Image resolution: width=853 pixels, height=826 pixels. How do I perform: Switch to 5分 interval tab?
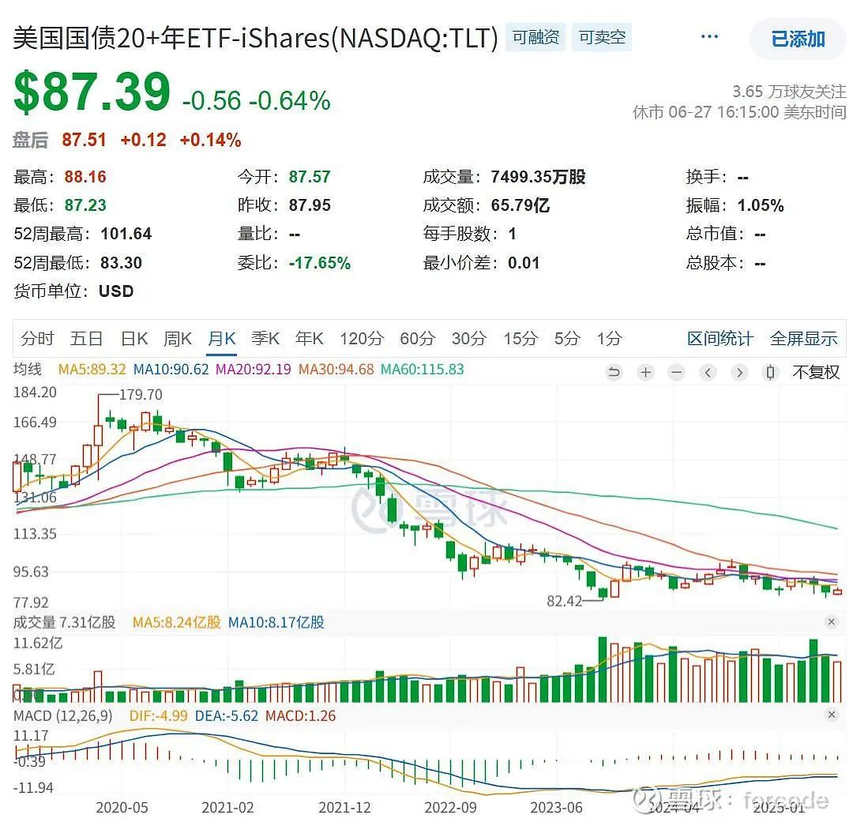pyautogui.click(x=567, y=339)
